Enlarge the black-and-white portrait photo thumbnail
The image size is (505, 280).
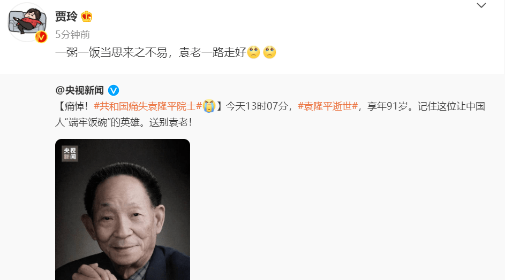point(123,209)
